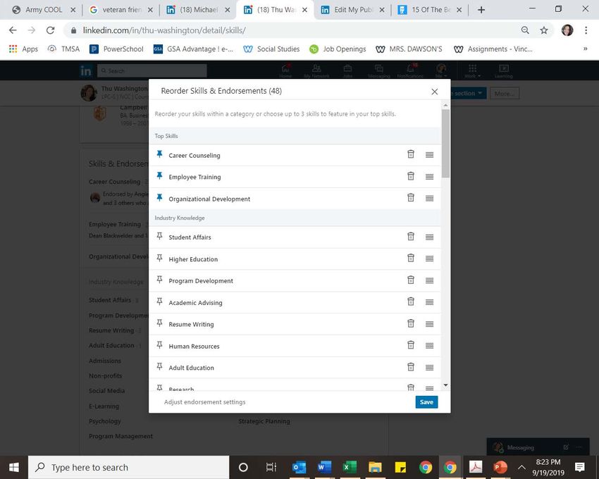Unpin Employee Training from top skills
The width and height of the screenshot is (599, 479).
coord(160,175)
